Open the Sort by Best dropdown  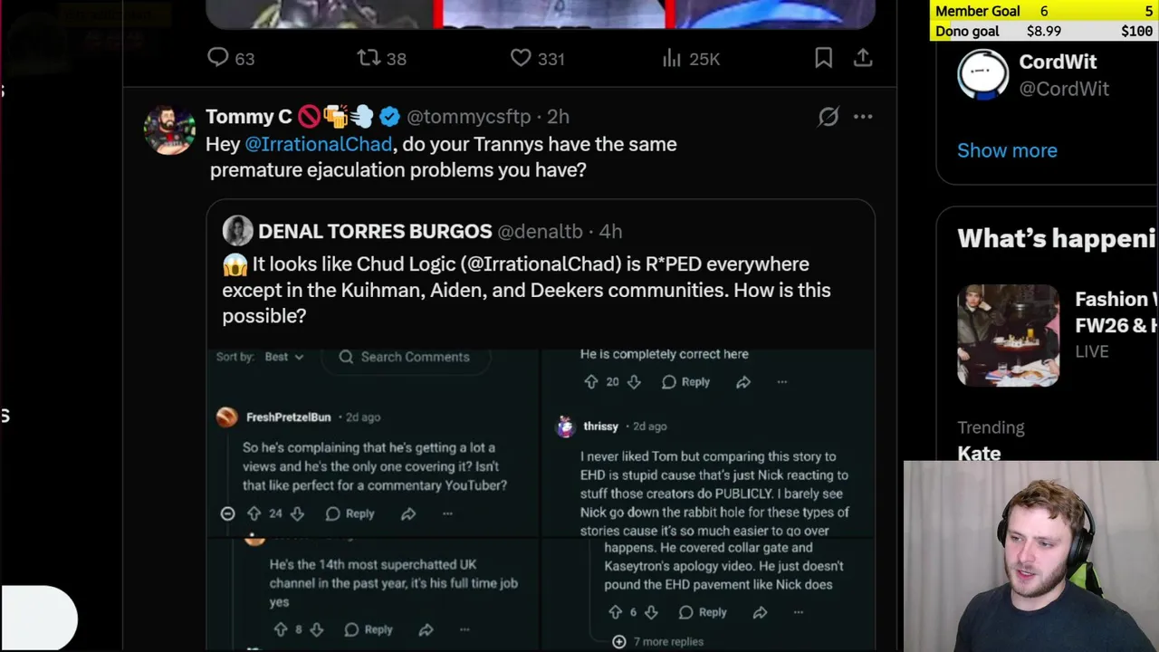pyautogui.click(x=283, y=357)
